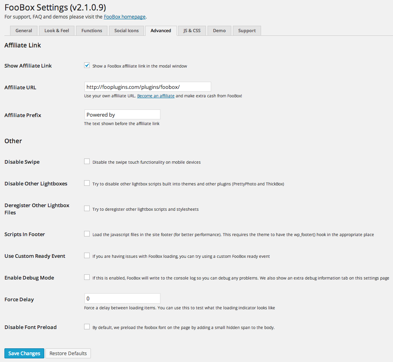Check Disable Font Preload checkbox
This screenshot has height=362, width=393.
pos(87,327)
